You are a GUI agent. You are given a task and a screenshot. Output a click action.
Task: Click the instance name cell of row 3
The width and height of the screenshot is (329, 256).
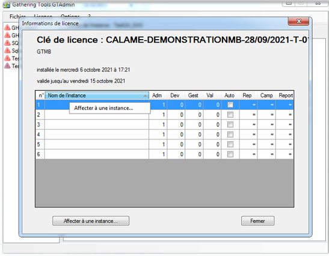(x=97, y=124)
